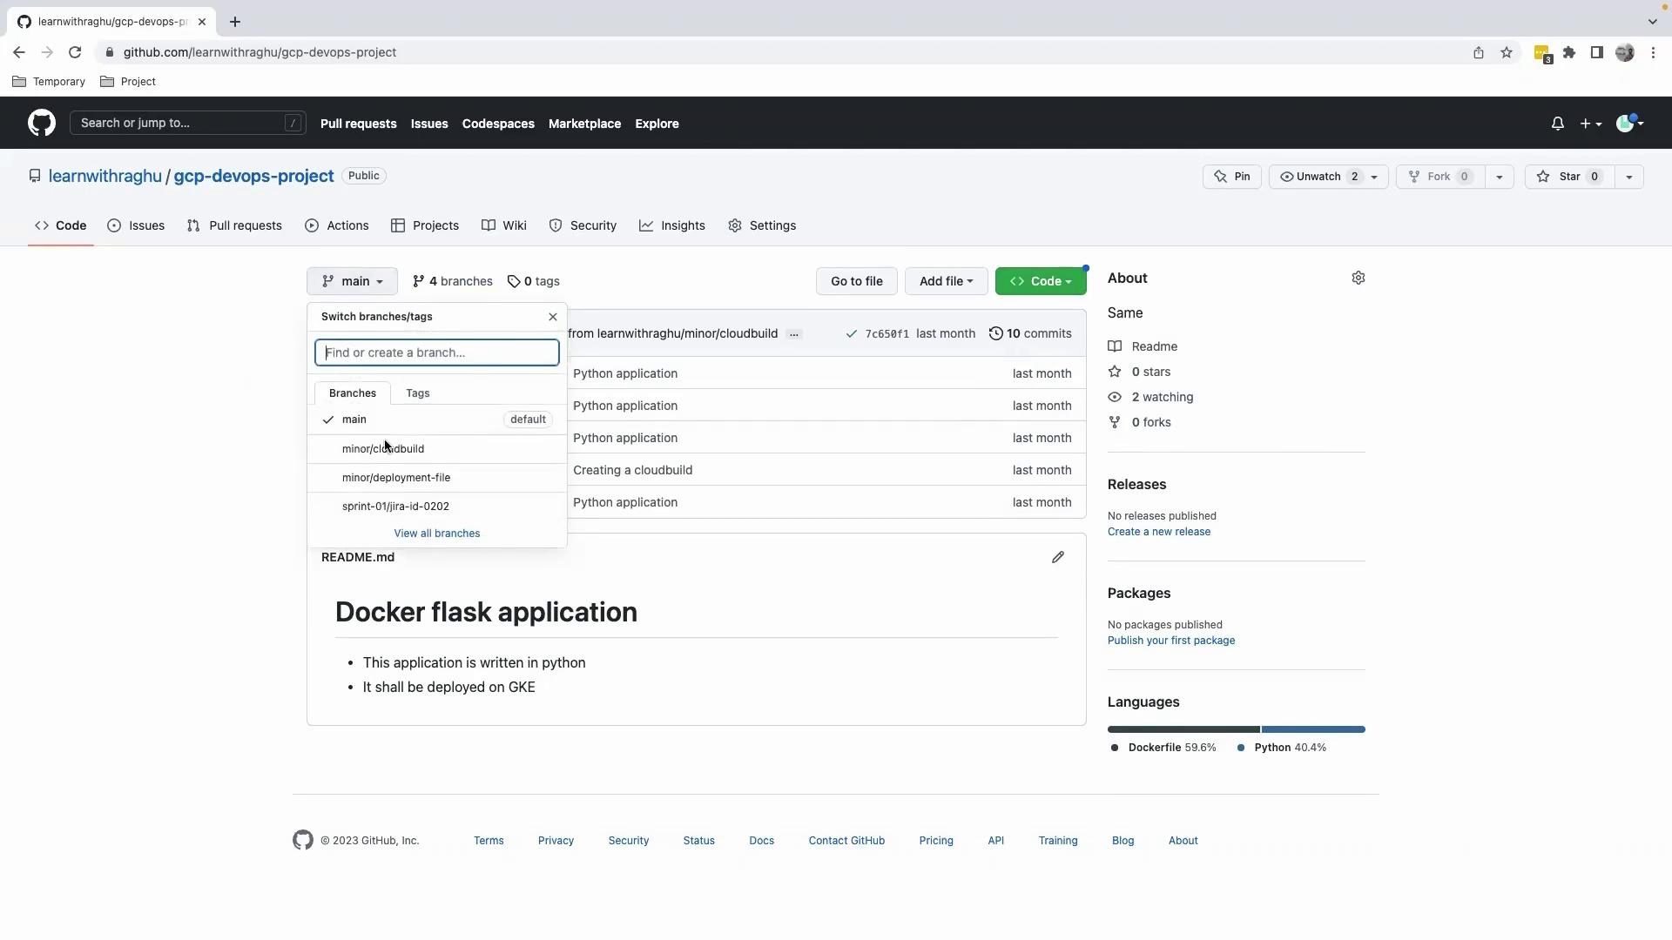This screenshot has height=940, width=1672.
Task: Click the About settings gear icon
Action: click(x=1358, y=278)
